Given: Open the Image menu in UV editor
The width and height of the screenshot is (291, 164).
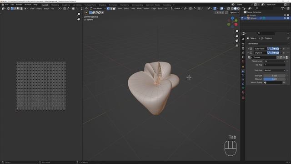Looking at the screenshot, I should pos(46,9).
